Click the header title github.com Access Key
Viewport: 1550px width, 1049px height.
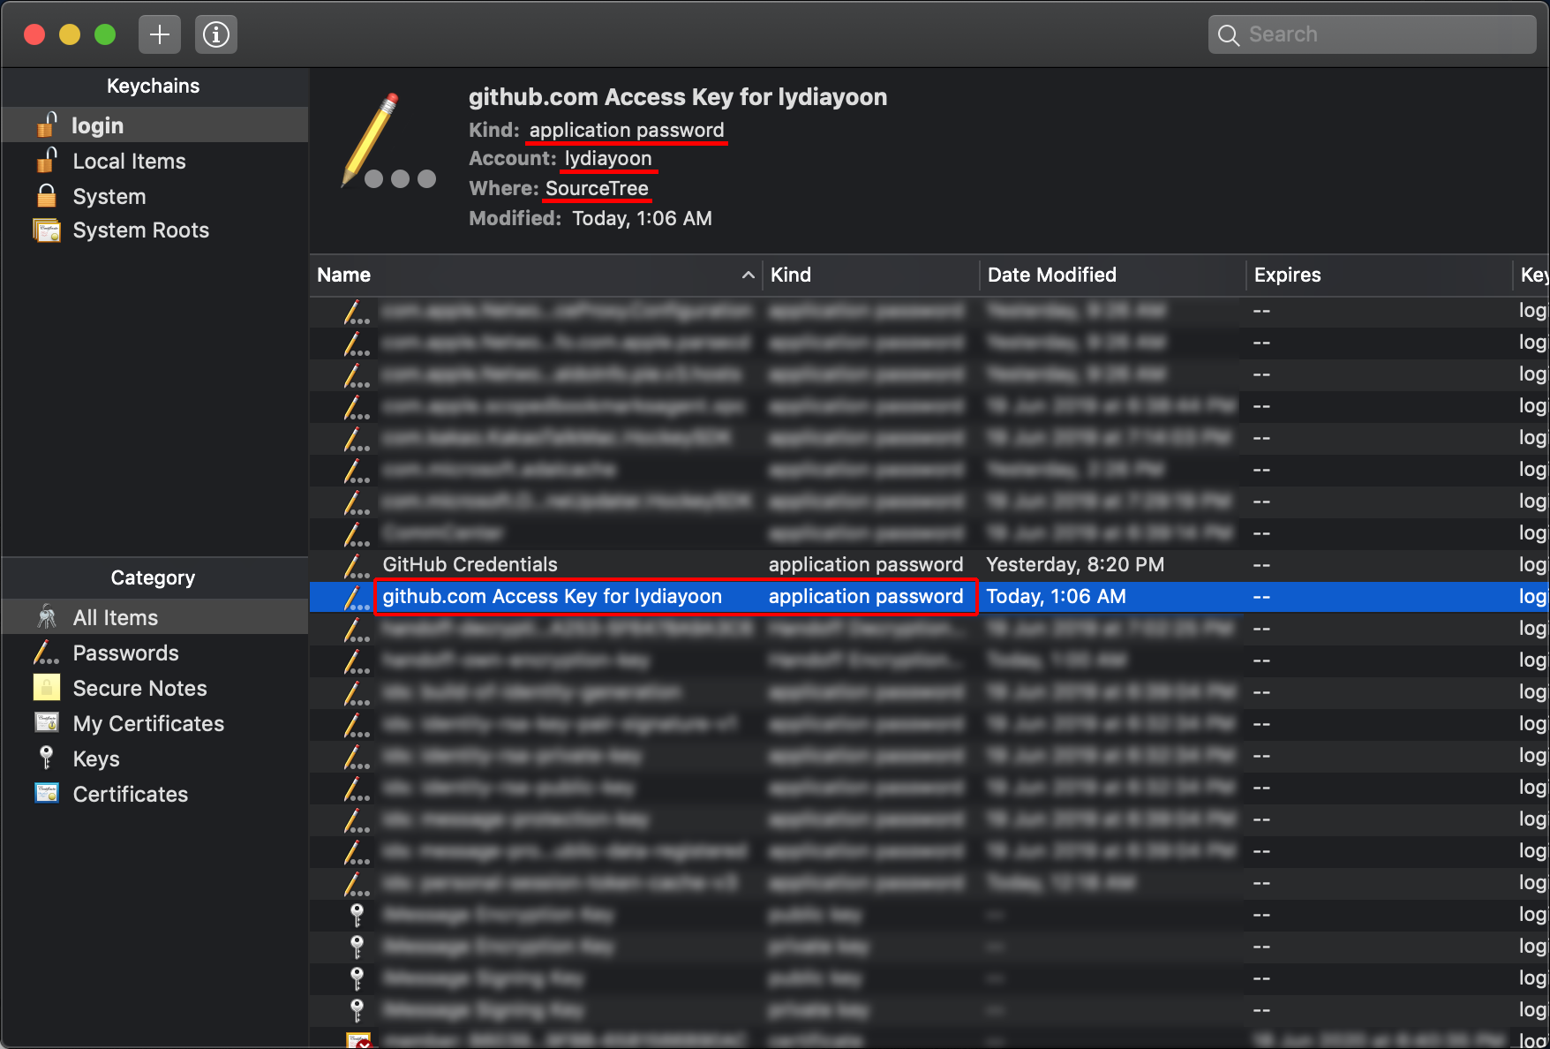click(x=678, y=97)
